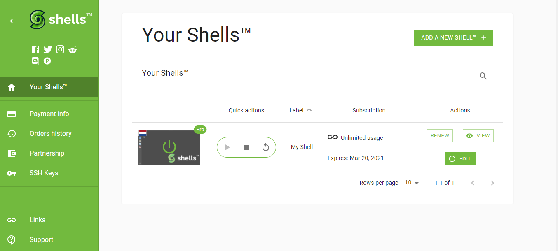558x251 pixels.
Task: Stop the running shell
Action: (246, 147)
